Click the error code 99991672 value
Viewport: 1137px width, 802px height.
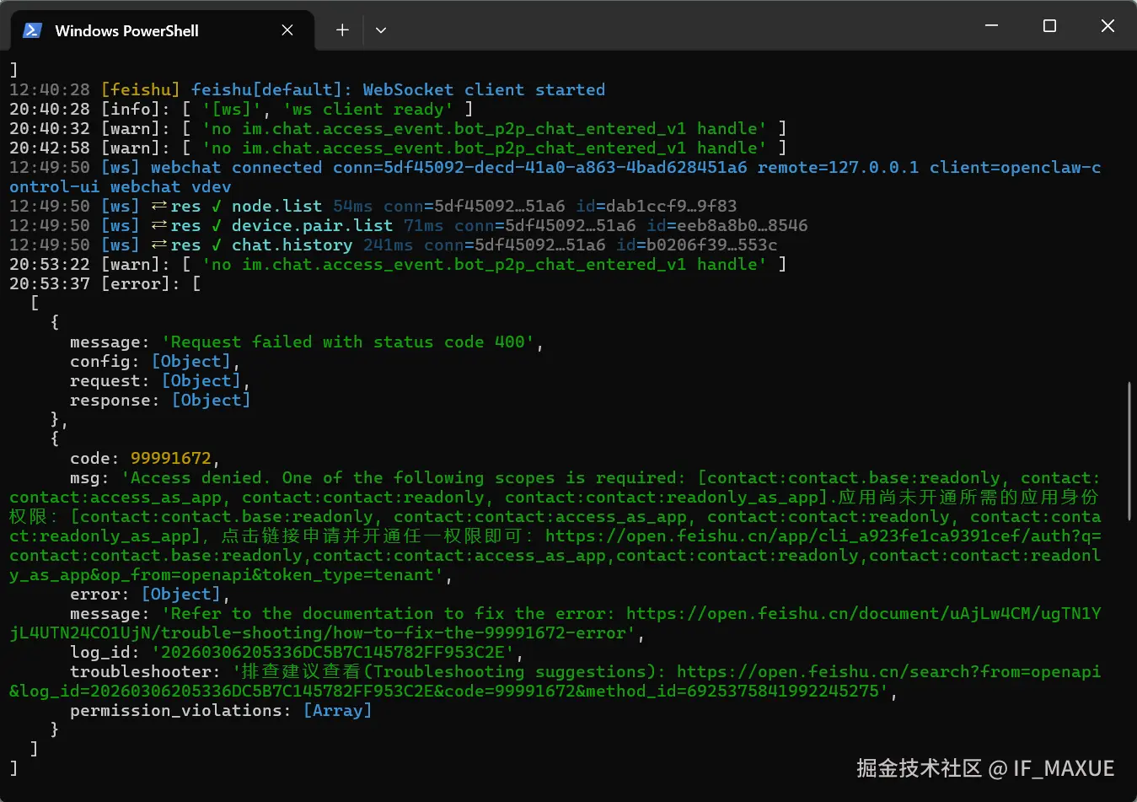coord(171,459)
